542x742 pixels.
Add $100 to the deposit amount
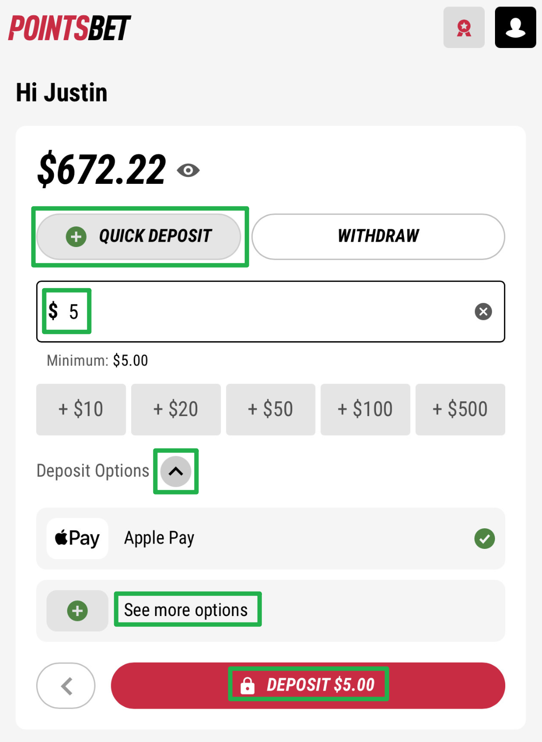(x=365, y=409)
